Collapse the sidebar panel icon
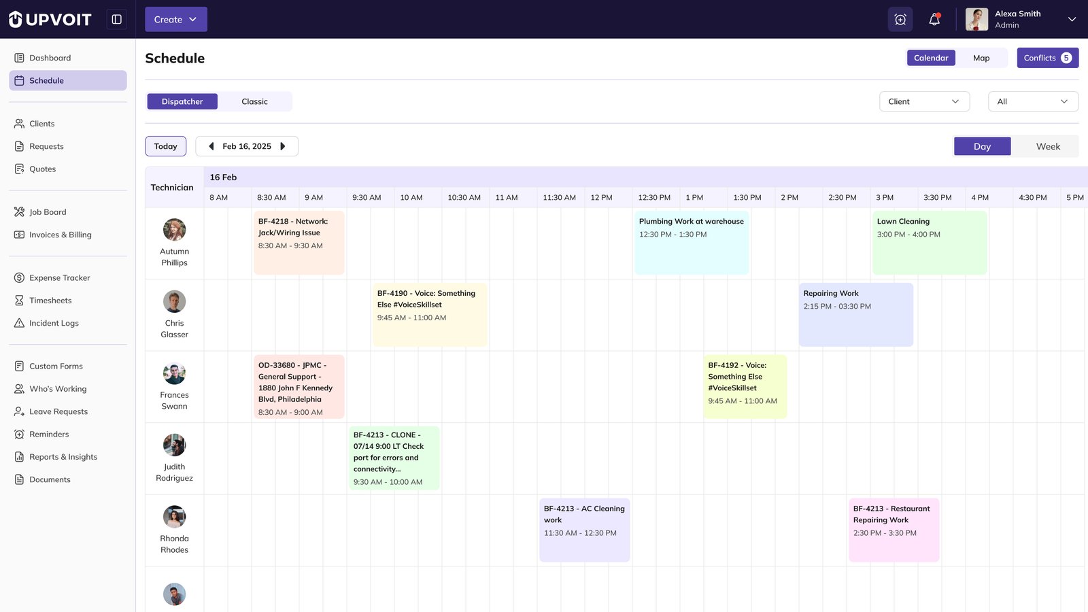The height and width of the screenshot is (612, 1088). pos(117,19)
